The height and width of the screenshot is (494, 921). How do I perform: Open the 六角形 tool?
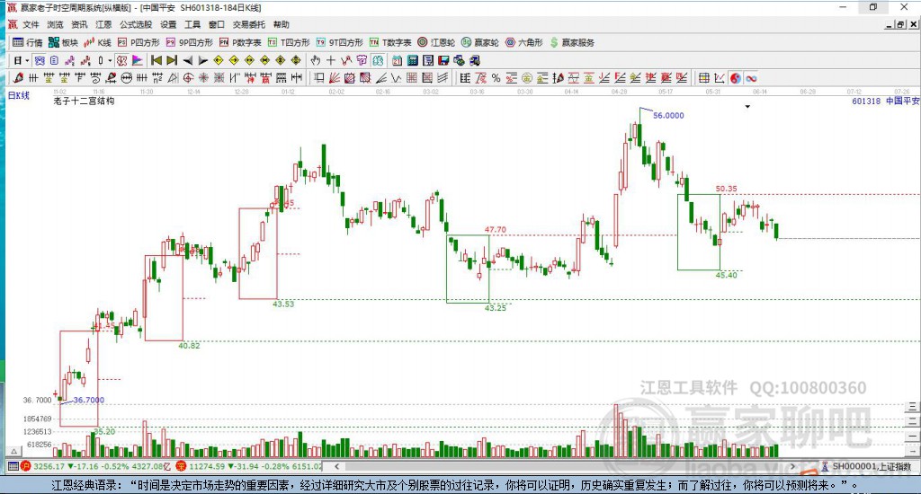[524, 42]
